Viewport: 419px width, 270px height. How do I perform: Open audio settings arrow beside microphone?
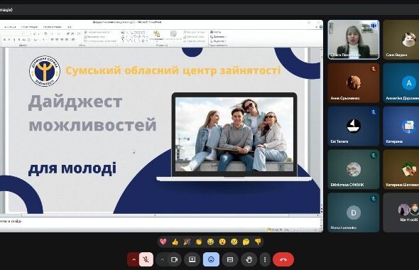[x=134, y=259]
